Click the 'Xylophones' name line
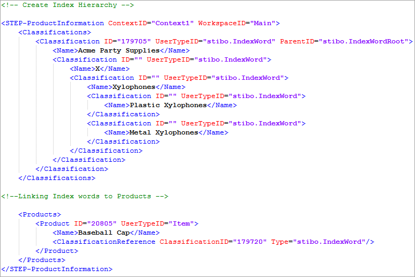Screen dimensions: 415x277 136,87
